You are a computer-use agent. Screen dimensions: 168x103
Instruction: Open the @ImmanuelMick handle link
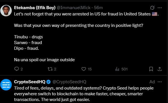pyautogui.click(x=73, y=8)
